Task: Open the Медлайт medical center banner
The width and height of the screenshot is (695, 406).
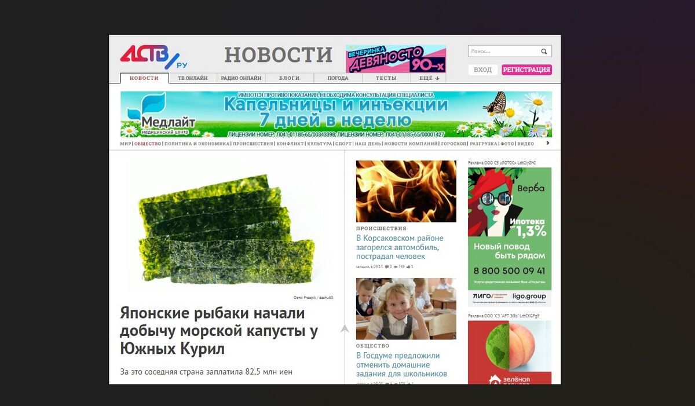Action: 336,114
